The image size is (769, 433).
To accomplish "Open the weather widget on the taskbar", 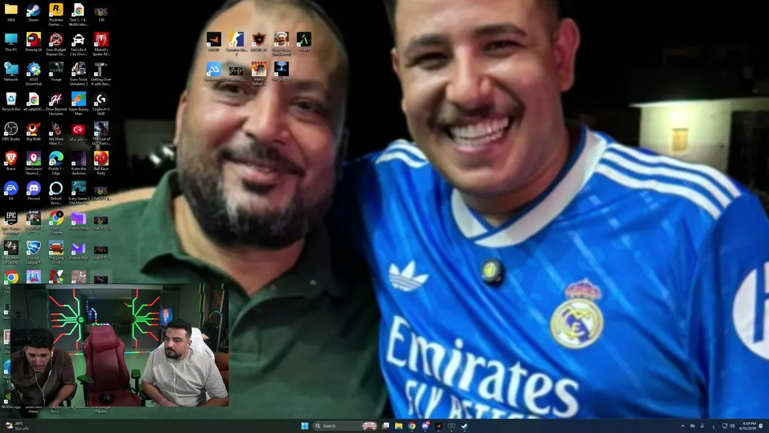I will [16, 426].
